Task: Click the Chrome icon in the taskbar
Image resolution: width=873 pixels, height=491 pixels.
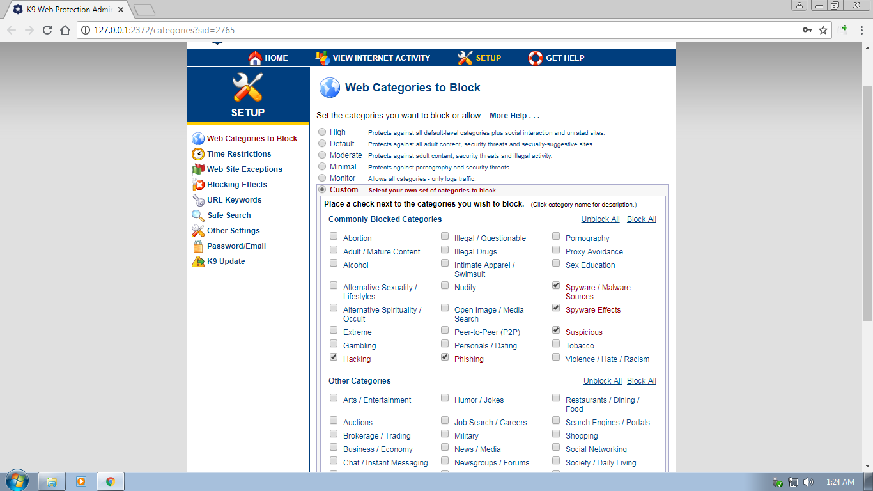Action: [x=111, y=481]
